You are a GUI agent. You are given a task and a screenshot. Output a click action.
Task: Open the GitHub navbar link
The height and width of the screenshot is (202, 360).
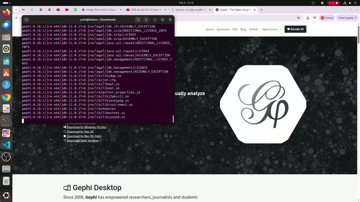[x=253, y=29]
